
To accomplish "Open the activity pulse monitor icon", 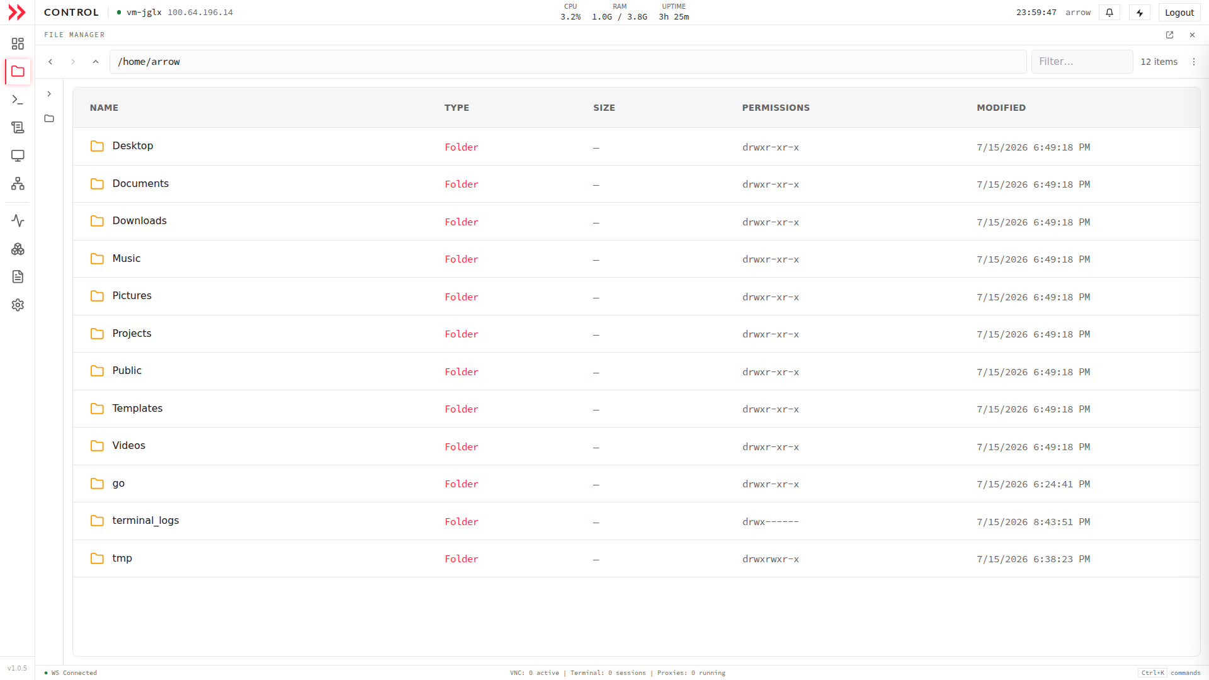I will [18, 221].
